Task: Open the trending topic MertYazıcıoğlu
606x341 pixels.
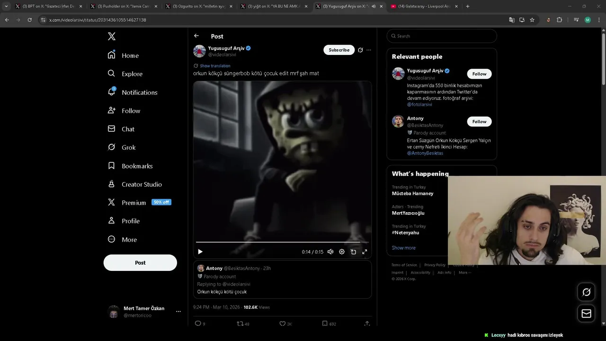Action: pos(408,213)
